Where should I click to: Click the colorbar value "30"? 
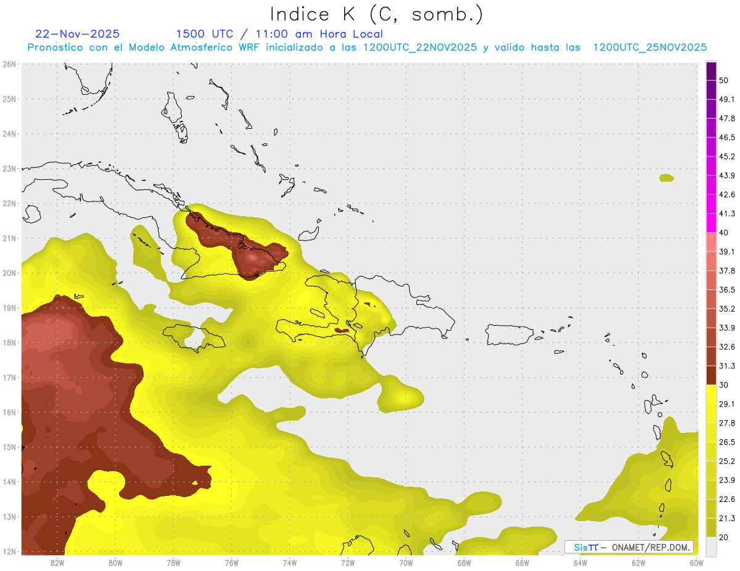point(723,385)
